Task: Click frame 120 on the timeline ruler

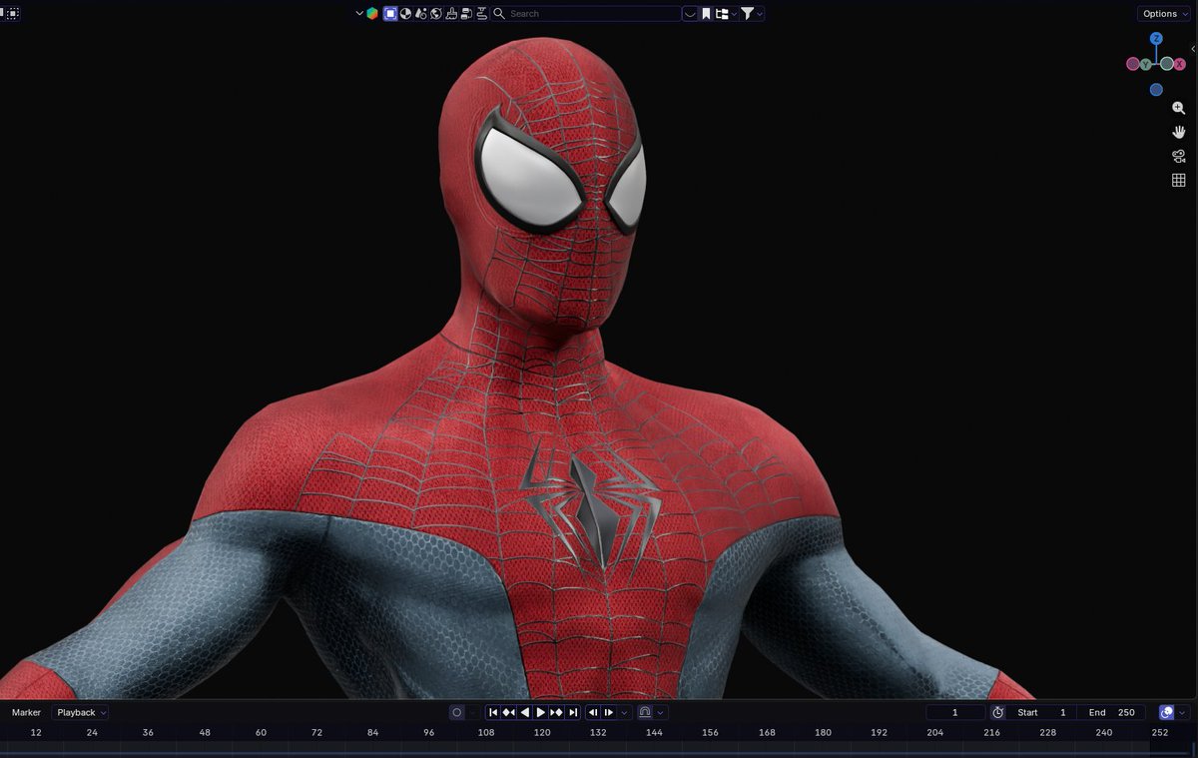Action: pyautogui.click(x=542, y=732)
